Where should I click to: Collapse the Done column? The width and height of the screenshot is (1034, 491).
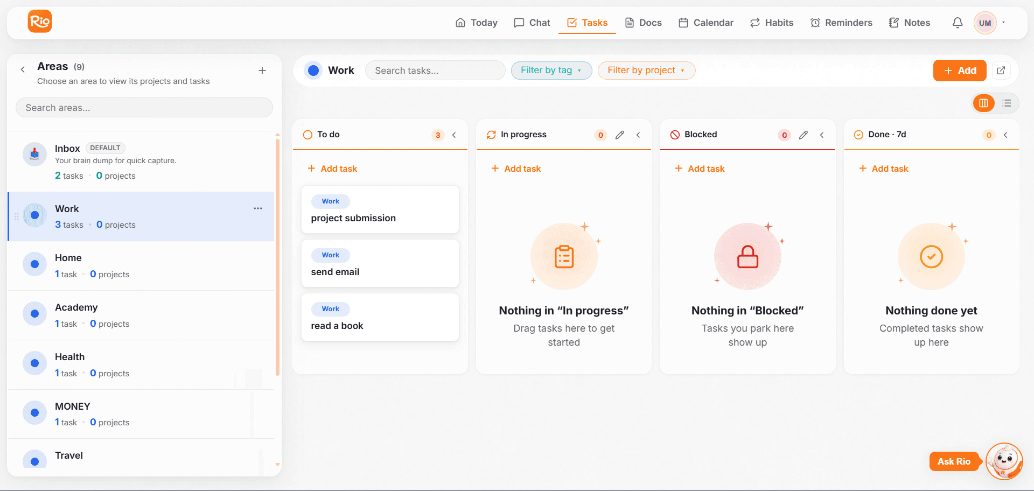pyautogui.click(x=1005, y=135)
